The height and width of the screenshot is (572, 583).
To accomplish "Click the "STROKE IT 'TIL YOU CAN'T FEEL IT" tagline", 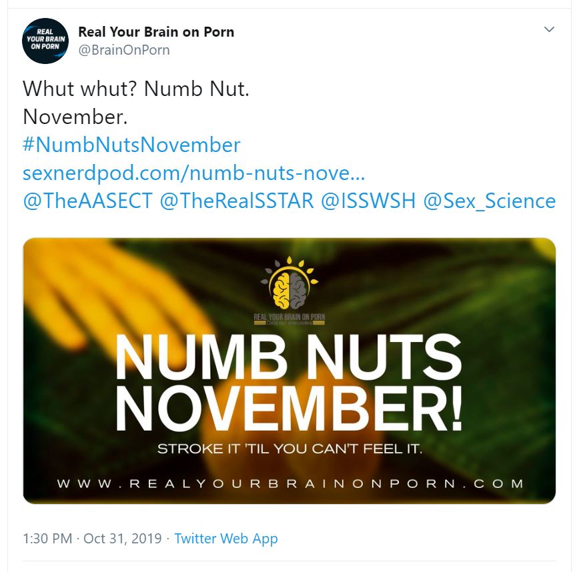I will point(289,449).
